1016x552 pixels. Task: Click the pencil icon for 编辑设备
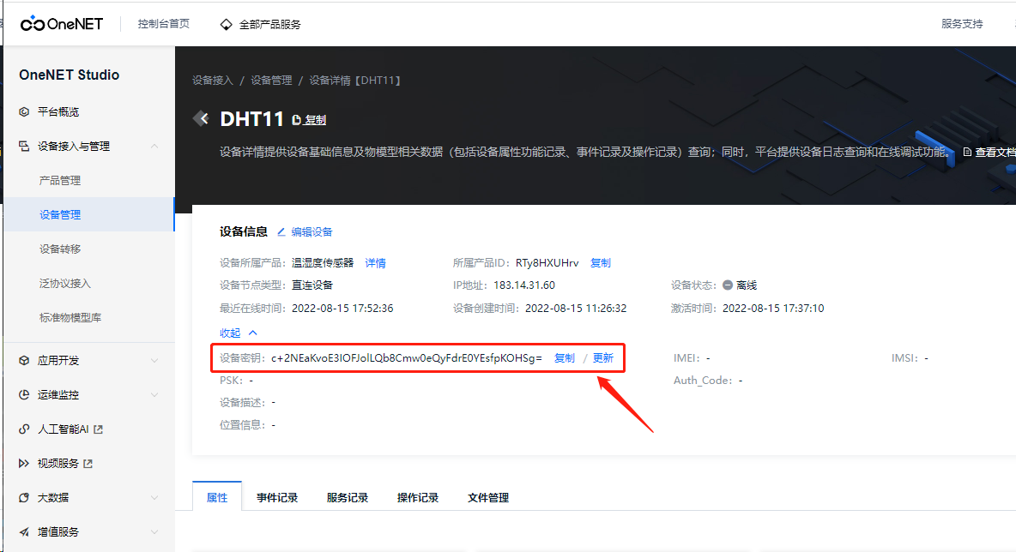tap(281, 231)
